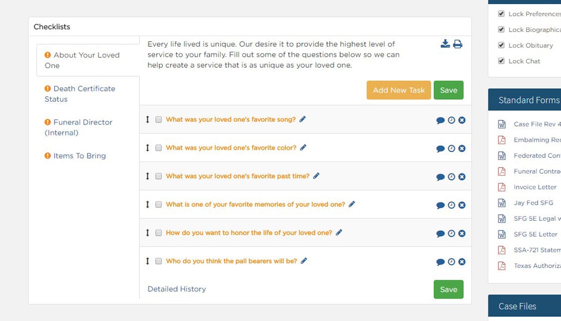The width and height of the screenshot is (561, 321).
Task: Mark the favorite song task complete
Action: click(x=158, y=120)
